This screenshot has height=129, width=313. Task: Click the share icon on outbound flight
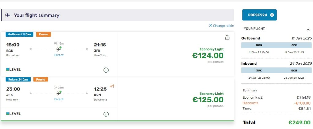pos(227,37)
